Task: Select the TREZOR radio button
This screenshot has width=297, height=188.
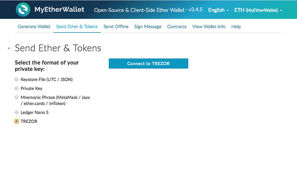Action: click(x=16, y=121)
